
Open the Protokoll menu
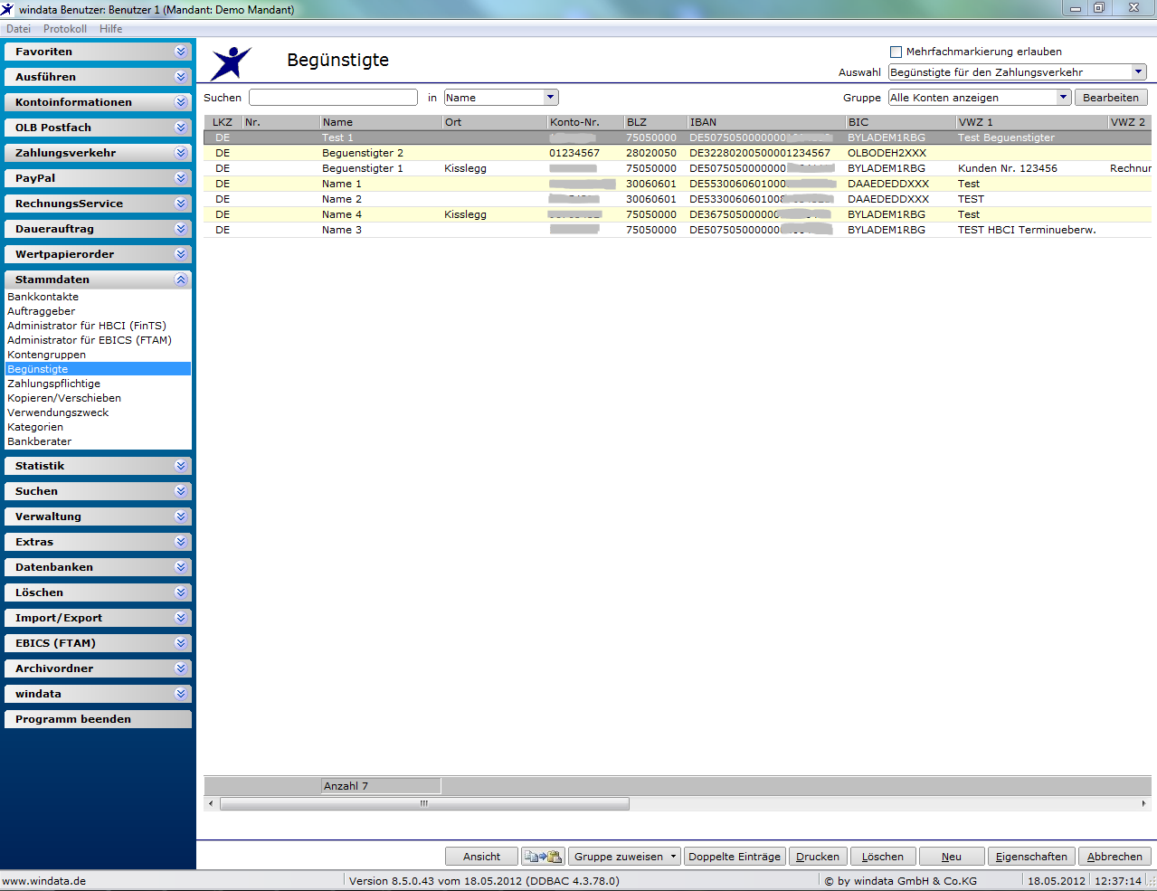[x=65, y=29]
